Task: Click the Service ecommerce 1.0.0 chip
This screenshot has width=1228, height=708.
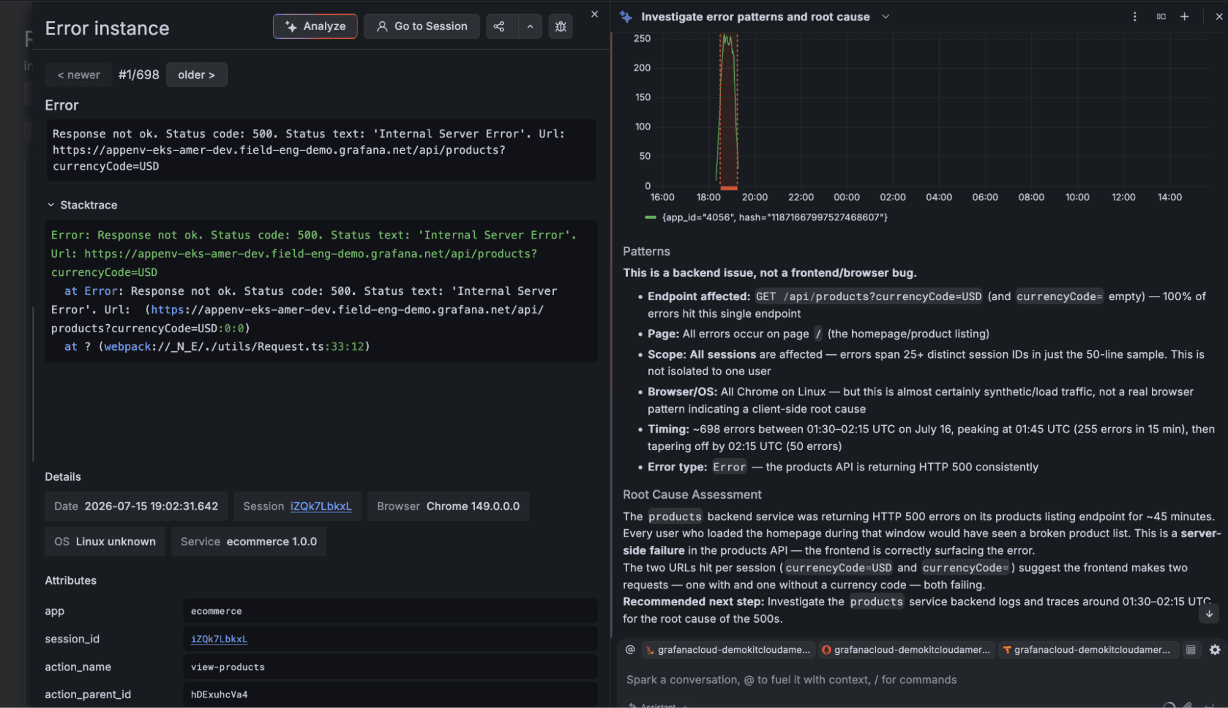Action: pyautogui.click(x=248, y=542)
